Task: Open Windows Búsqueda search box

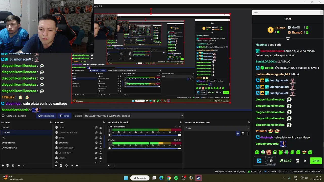Action: [140, 178]
